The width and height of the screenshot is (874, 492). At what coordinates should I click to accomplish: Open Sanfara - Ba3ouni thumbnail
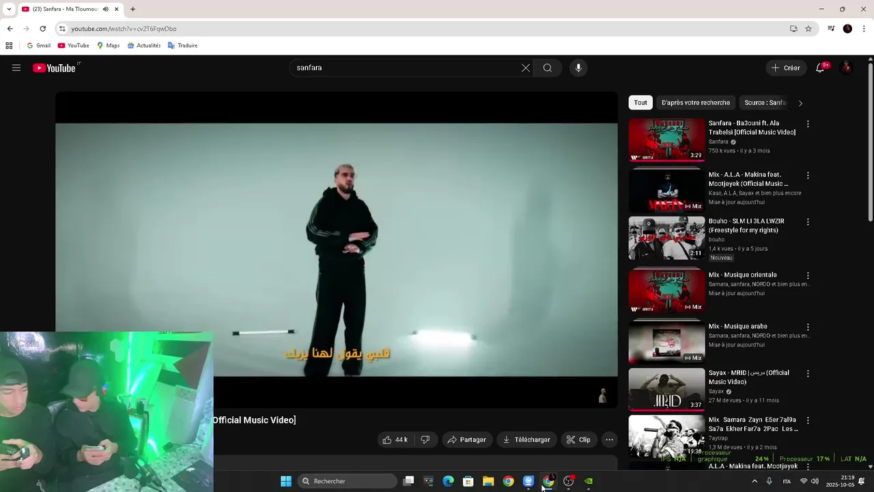pos(666,140)
